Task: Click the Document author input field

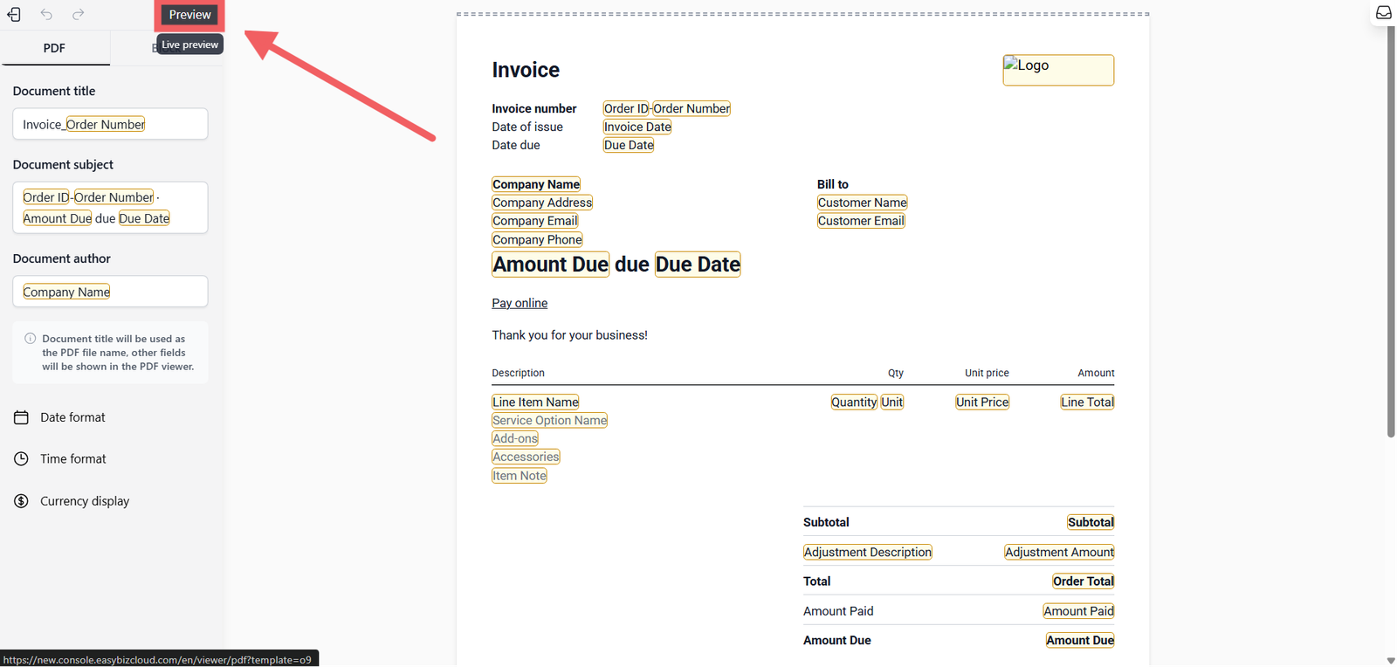Action: tap(110, 292)
